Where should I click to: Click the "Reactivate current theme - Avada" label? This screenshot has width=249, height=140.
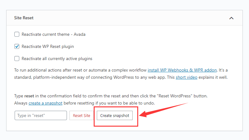click(53, 34)
